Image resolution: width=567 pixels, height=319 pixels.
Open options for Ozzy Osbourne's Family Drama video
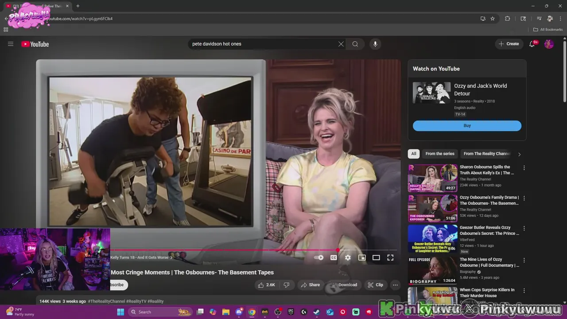pos(524,198)
